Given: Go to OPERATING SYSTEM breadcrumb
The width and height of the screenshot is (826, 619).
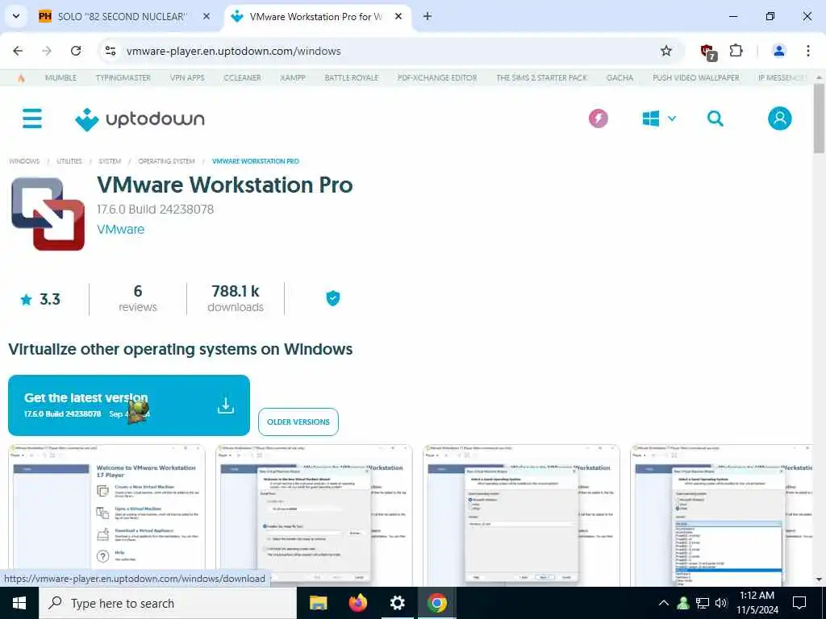Looking at the screenshot, I should click(x=166, y=161).
